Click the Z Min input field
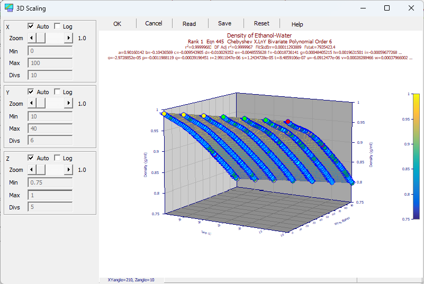 coord(50,182)
